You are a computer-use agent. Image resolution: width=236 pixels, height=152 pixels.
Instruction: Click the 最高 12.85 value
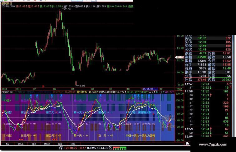(x=227, y=65)
